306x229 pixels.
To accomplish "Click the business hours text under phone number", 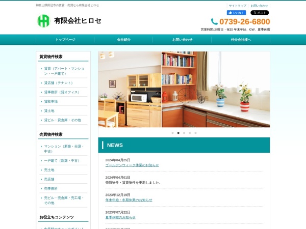I will point(235,30).
